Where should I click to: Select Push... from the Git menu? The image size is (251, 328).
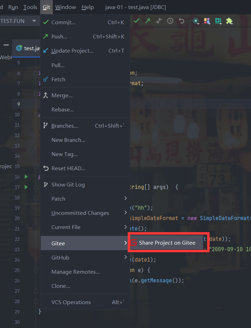pos(85,37)
